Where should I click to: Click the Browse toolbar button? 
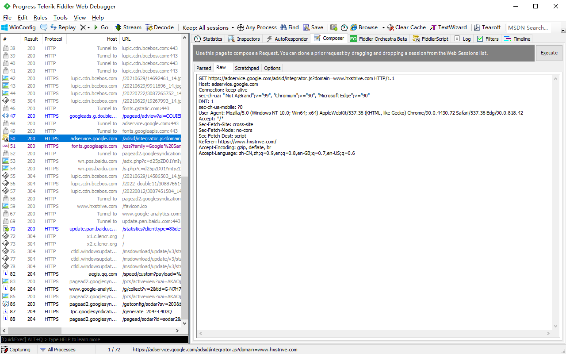(x=364, y=27)
